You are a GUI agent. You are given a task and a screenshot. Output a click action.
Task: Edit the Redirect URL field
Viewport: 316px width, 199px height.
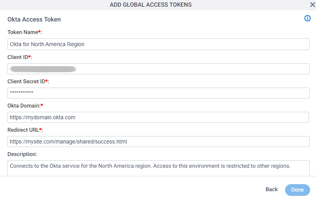coord(159,142)
